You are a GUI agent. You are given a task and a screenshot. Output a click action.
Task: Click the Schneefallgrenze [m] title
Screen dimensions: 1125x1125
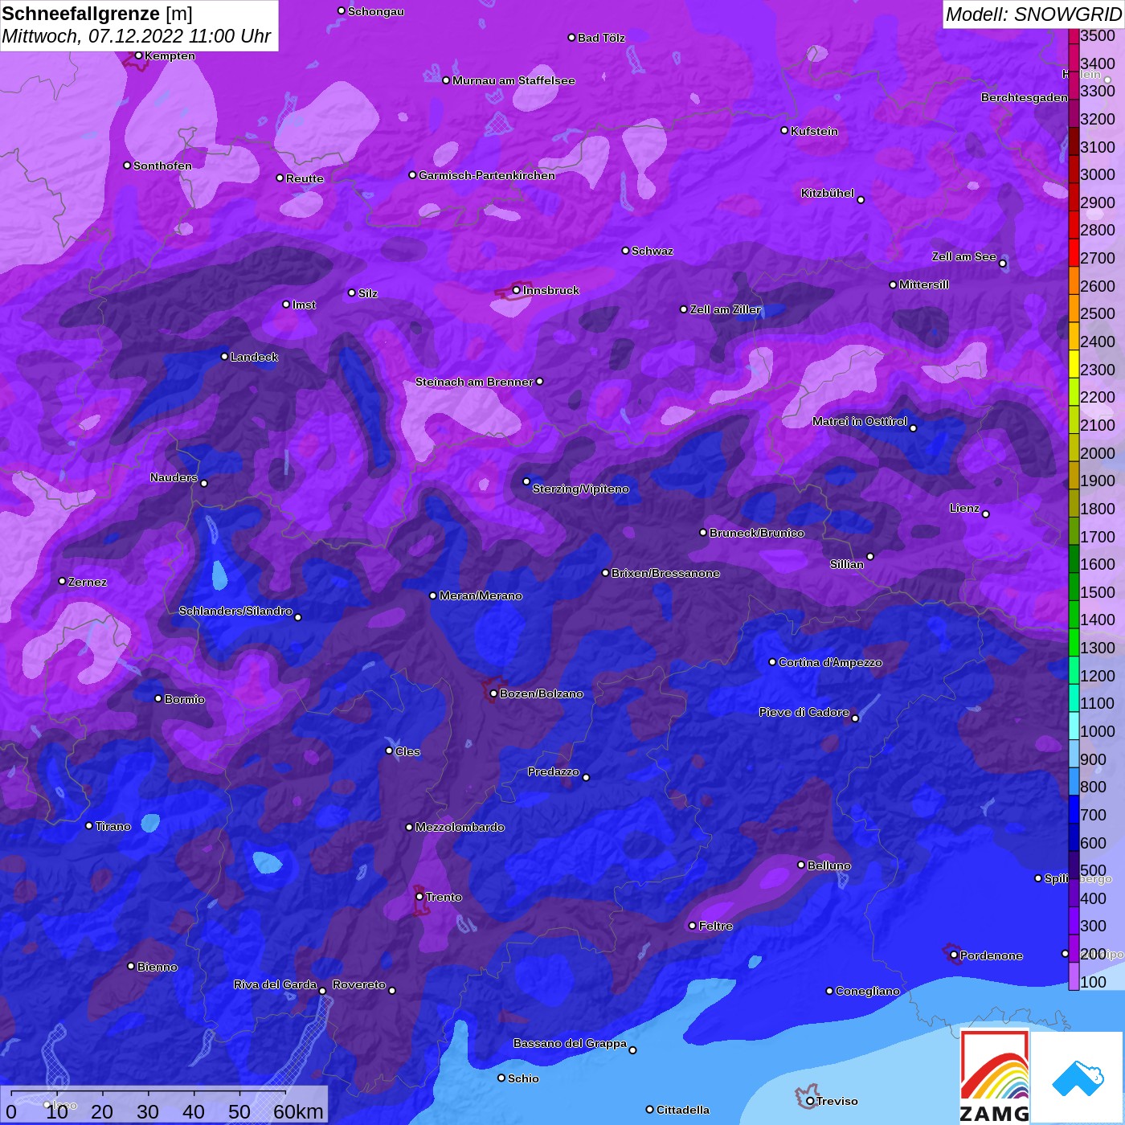[x=97, y=14]
